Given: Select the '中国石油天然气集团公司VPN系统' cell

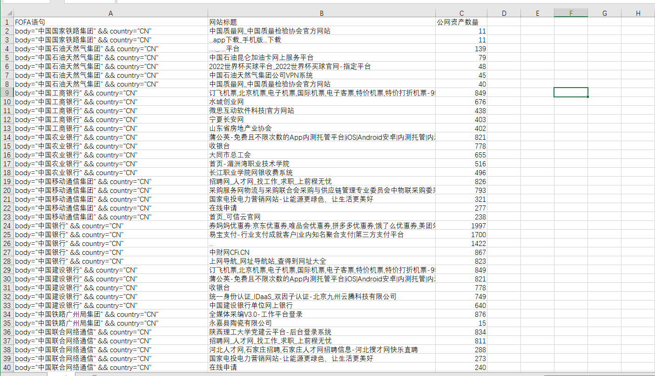Looking at the screenshot, I should pyautogui.click(x=322, y=75).
